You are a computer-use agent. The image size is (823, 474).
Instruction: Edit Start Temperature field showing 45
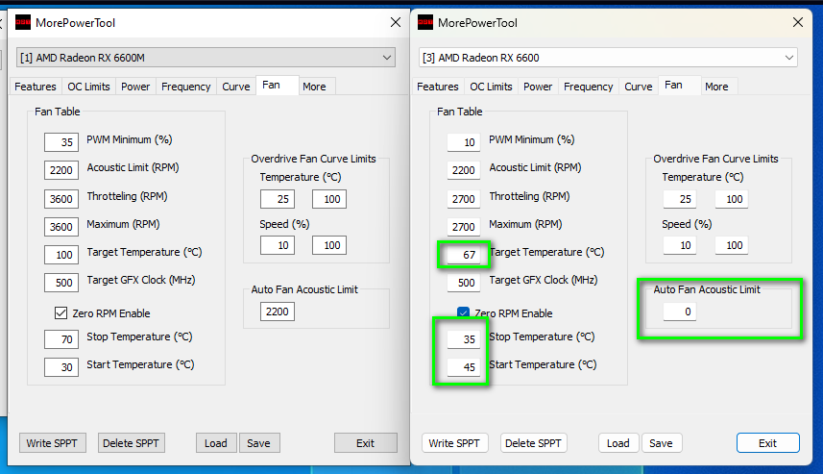click(464, 367)
